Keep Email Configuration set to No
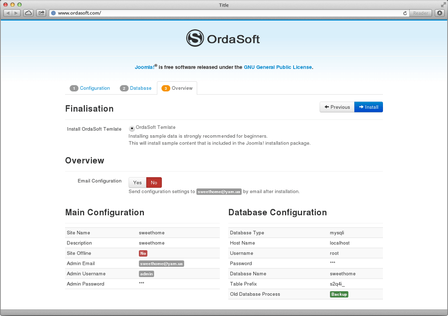 click(x=154, y=182)
